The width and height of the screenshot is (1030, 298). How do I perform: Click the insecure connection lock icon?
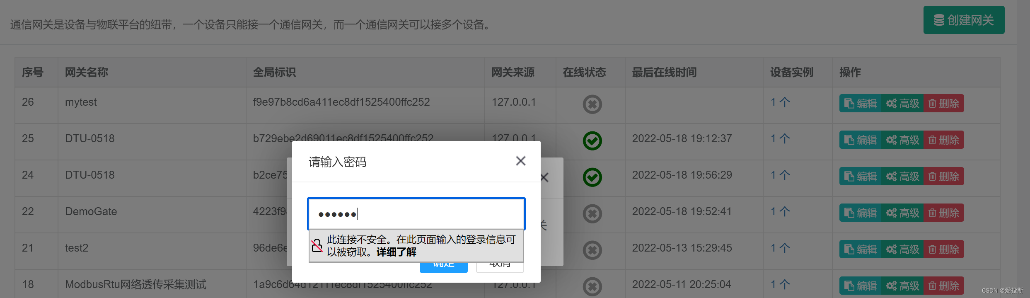point(317,245)
